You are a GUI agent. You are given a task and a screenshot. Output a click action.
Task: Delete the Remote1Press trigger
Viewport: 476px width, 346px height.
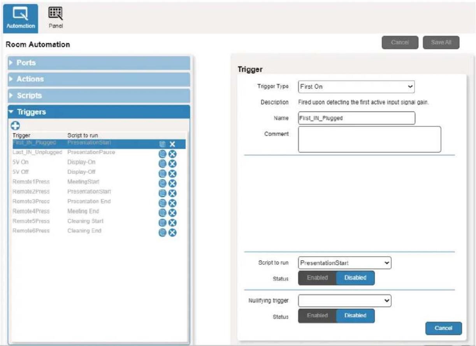point(172,183)
